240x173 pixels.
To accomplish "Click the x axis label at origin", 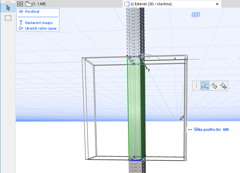I will [x=175, y=58].
